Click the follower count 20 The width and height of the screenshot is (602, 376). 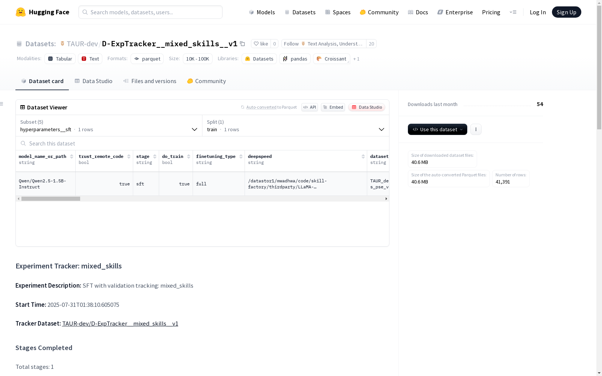(x=371, y=44)
